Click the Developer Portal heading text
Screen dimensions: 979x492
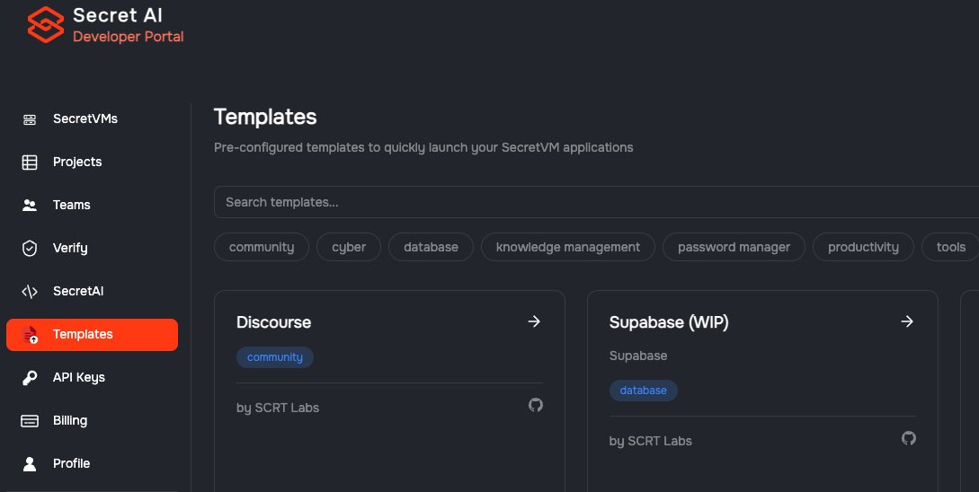(128, 37)
